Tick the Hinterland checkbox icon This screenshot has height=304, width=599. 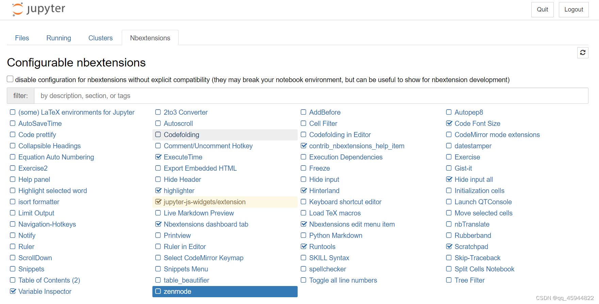304,191
